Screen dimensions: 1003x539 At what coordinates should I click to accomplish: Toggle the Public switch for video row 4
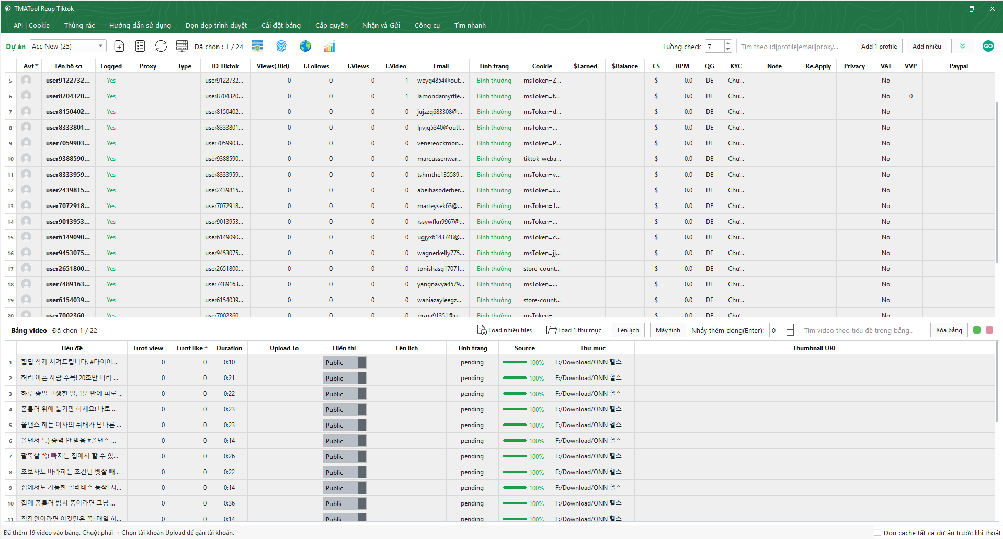tap(344, 409)
